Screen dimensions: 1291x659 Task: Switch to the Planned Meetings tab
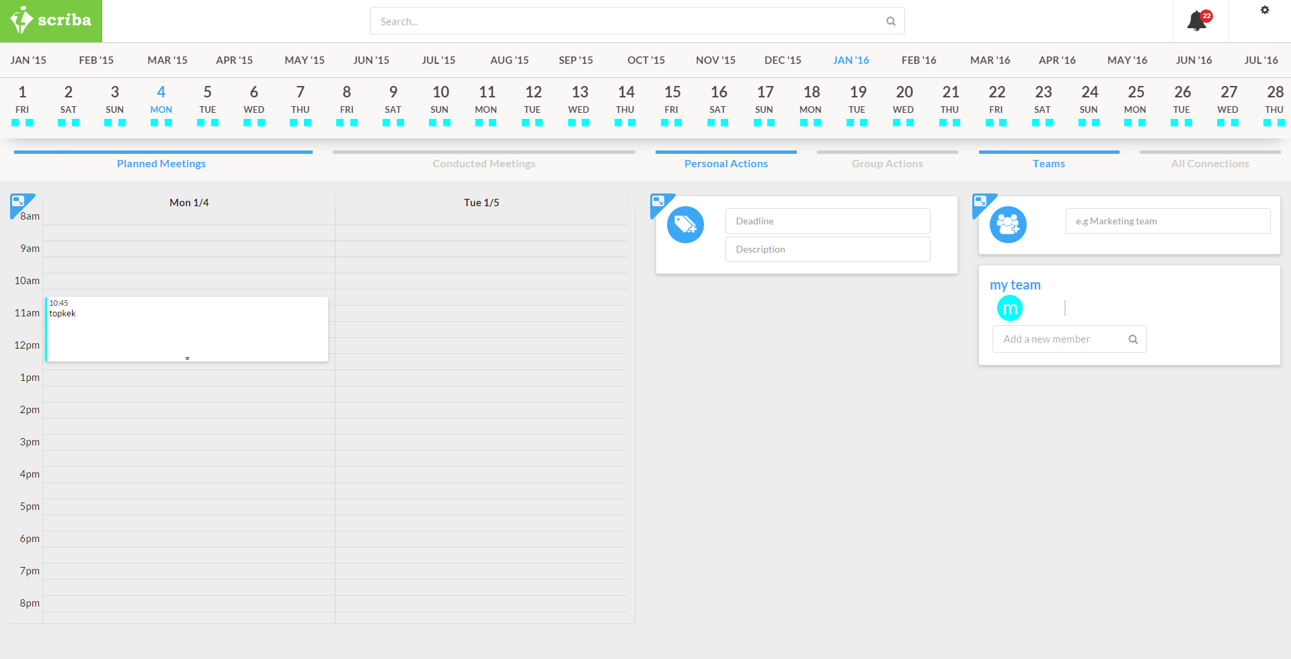161,163
